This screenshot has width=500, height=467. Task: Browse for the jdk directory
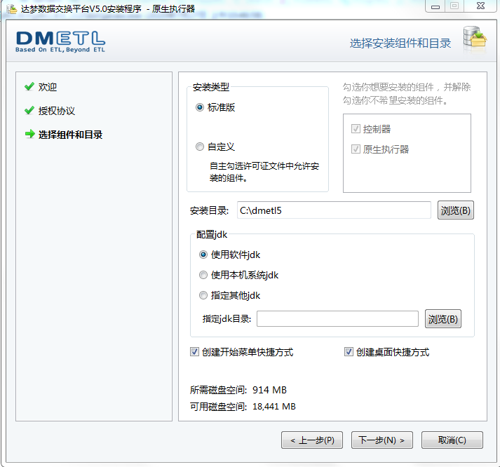click(x=443, y=319)
